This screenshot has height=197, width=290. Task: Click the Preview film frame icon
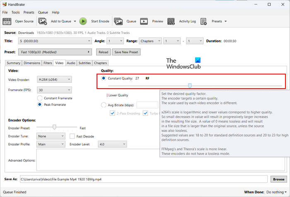click(x=144, y=21)
